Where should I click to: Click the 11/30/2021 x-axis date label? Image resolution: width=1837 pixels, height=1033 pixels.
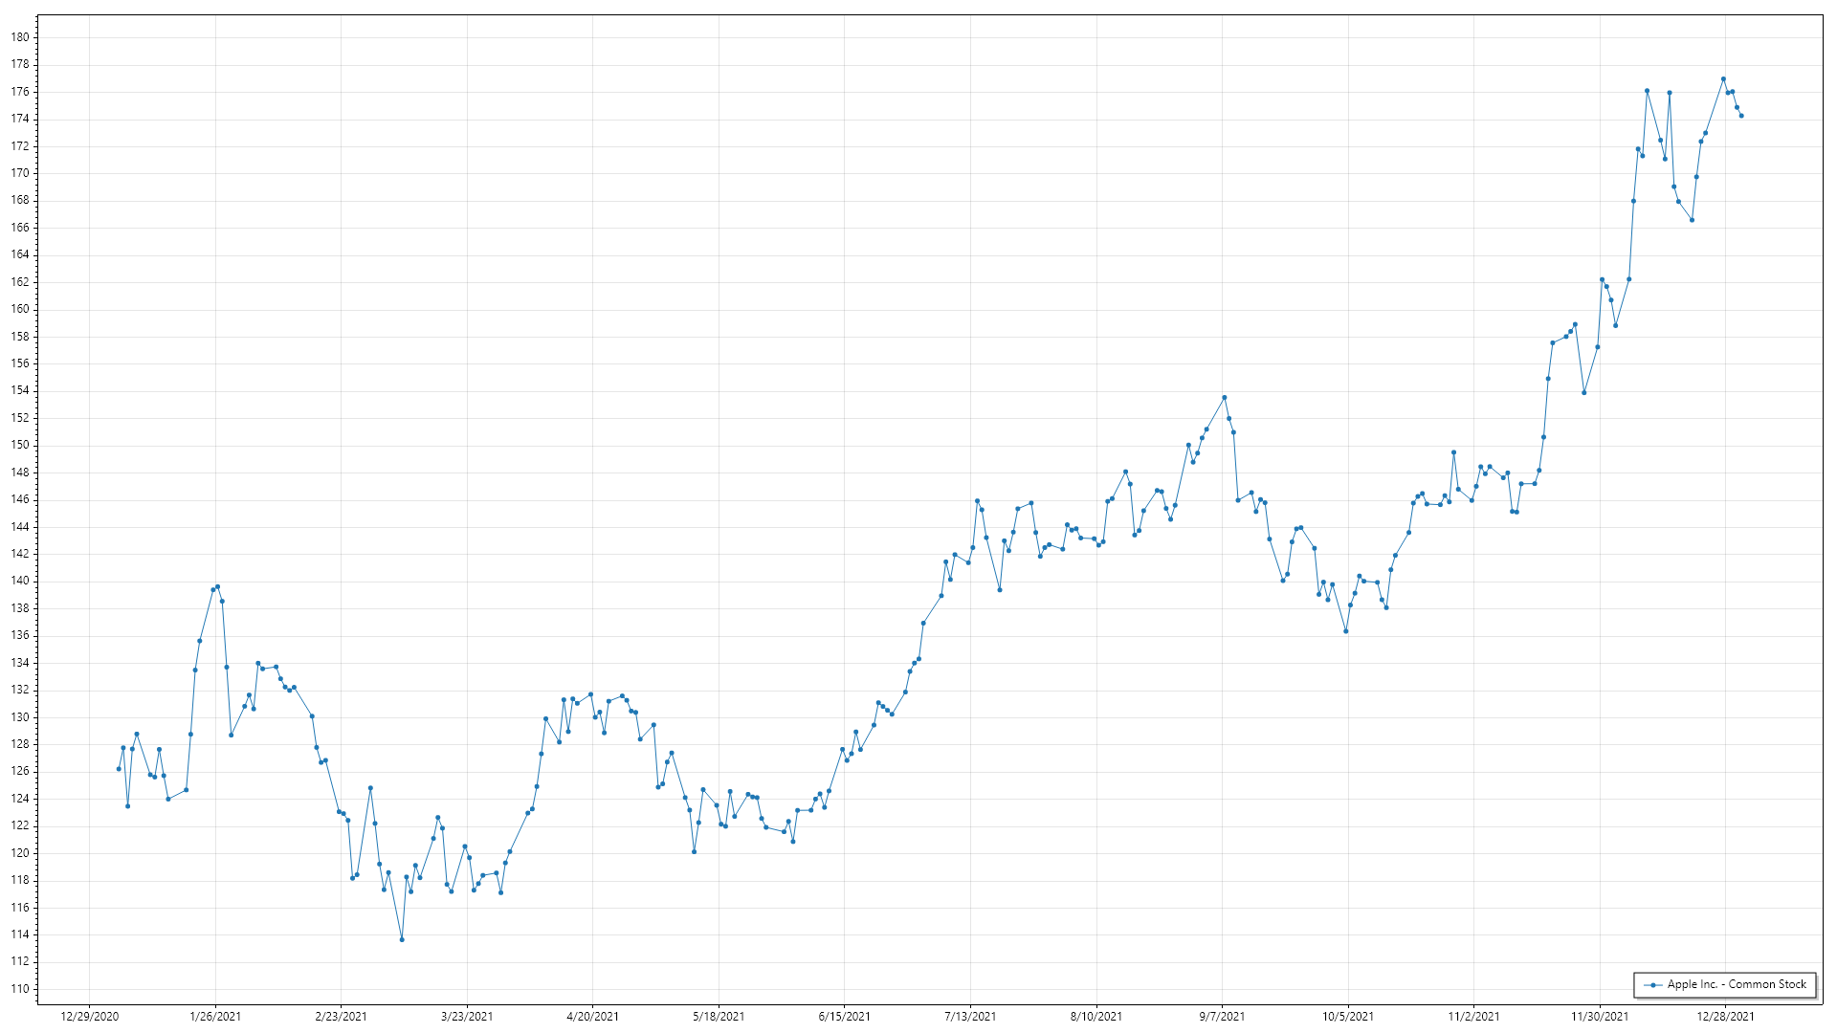click(1599, 1017)
